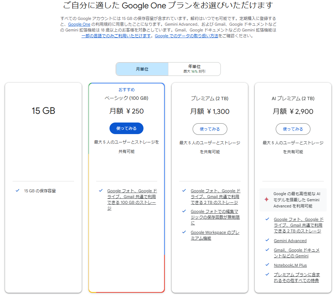Click checkmark icon beside 15 GB の保存容量
The height and width of the screenshot is (296, 335).
[17, 190]
